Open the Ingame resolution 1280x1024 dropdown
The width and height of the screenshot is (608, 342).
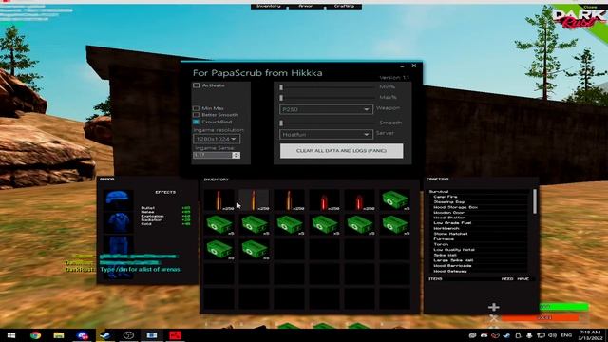coord(217,139)
